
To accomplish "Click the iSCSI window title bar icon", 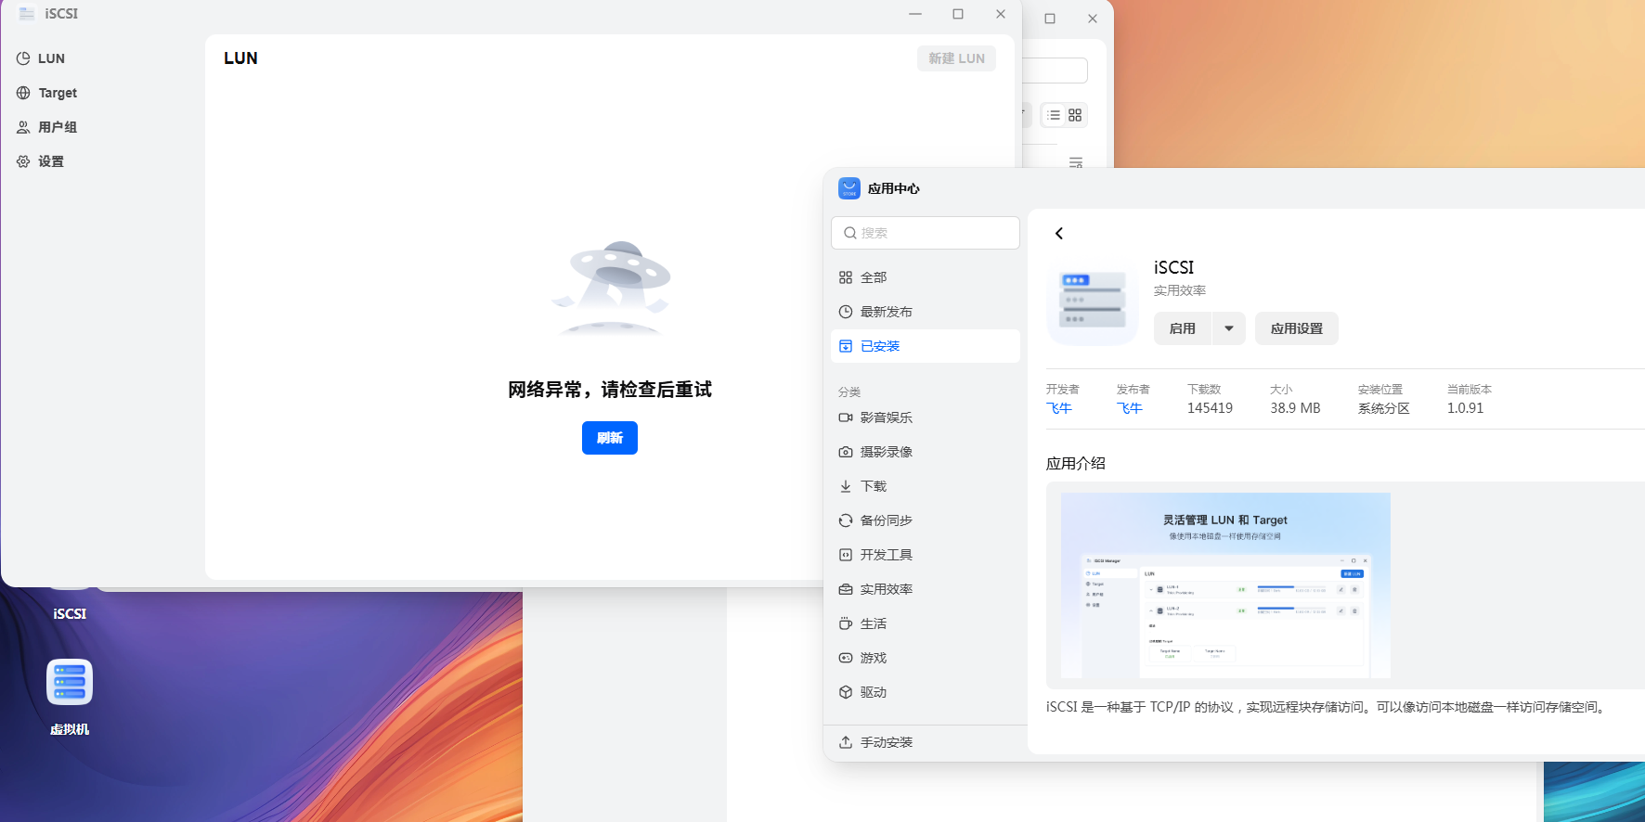I will [x=27, y=14].
